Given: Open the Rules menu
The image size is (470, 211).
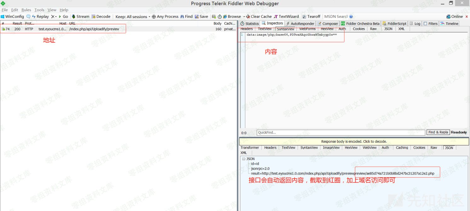Looking at the screenshot, I should (x=26, y=10).
